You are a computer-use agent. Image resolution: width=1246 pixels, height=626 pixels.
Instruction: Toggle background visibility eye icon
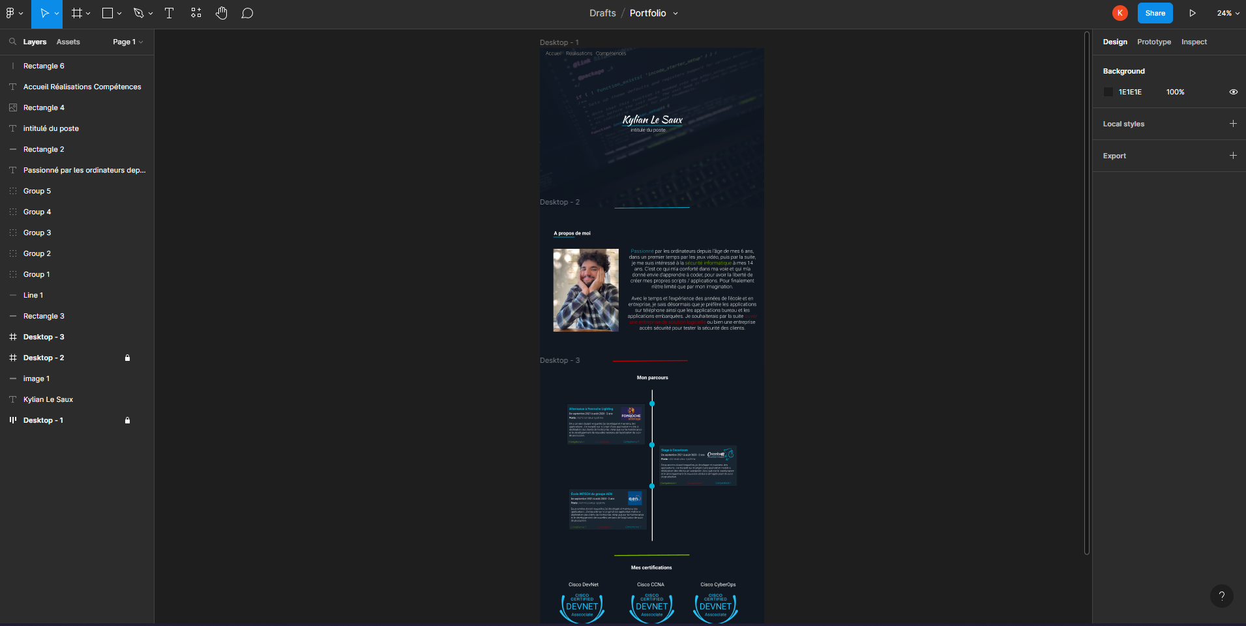[x=1233, y=92]
